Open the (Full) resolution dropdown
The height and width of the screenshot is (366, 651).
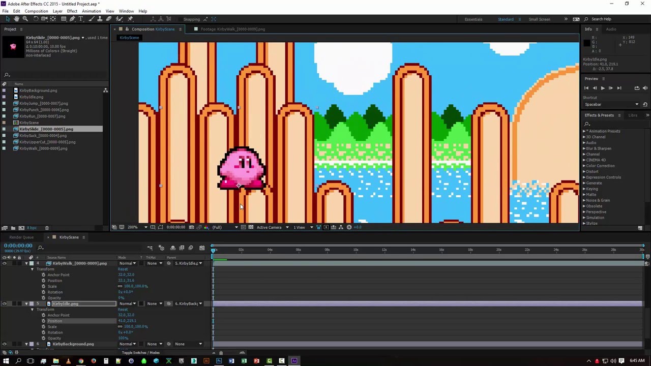pyautogui.click(x=225, y=227)
